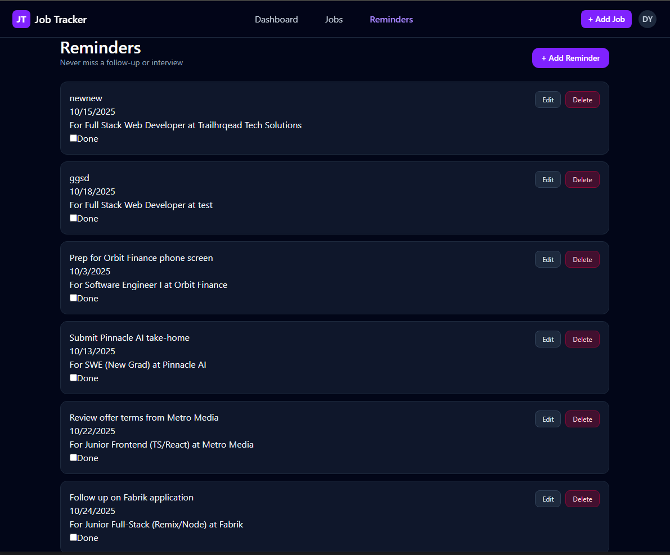Mark ggsd reminder as Done
The height and width of the screenshot is (555, 670).
(x=73, y=218)
